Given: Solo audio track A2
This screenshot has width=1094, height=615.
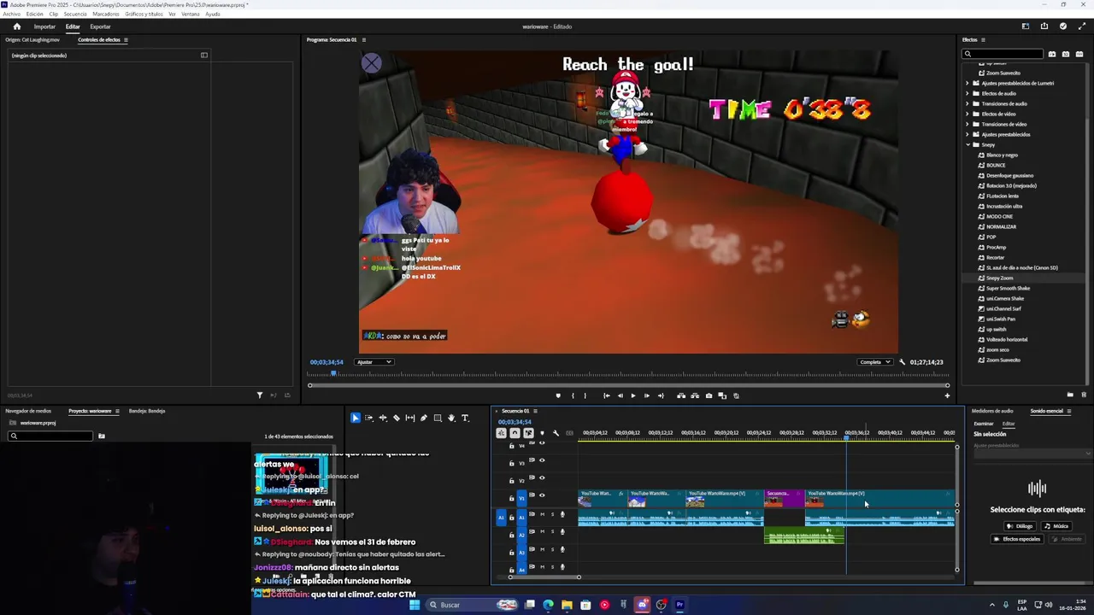Looking at the screenshot, I should coord(552,532).
